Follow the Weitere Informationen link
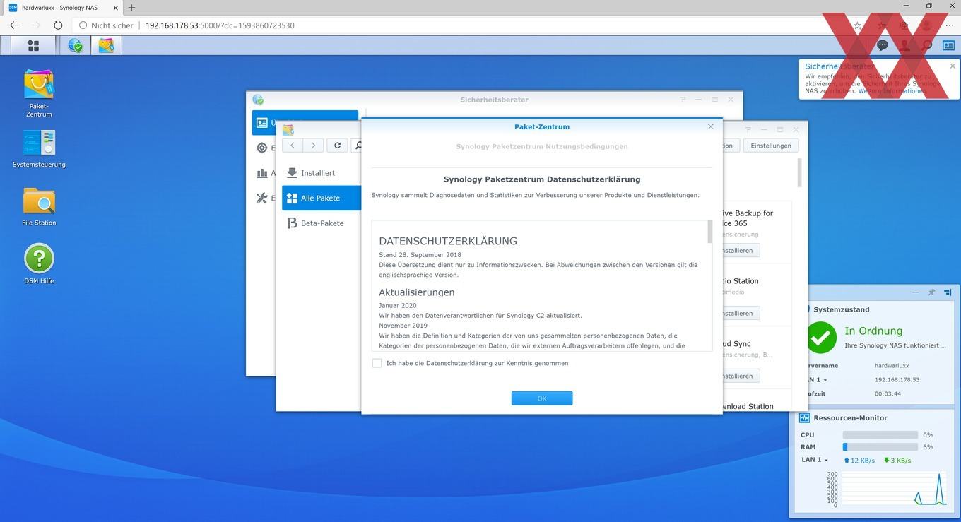Image resolution: width=961 pixels, height=522 pixels. [890, 91]
